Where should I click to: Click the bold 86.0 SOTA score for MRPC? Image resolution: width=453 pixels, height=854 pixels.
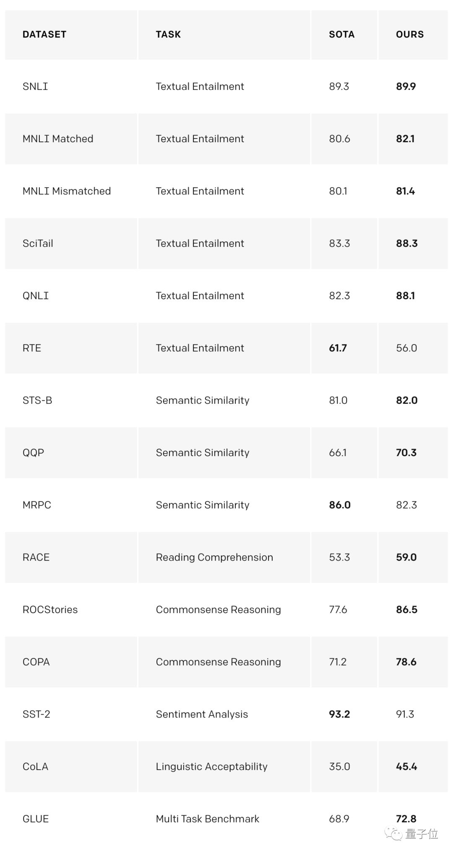(x=339, y=505)
